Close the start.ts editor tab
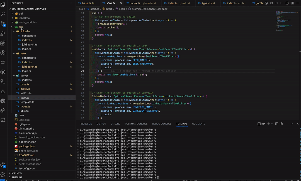The height and width of the screenshot is (181, 301). pos(121,3)
